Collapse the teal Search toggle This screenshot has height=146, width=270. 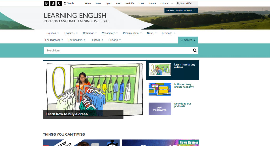188,40
